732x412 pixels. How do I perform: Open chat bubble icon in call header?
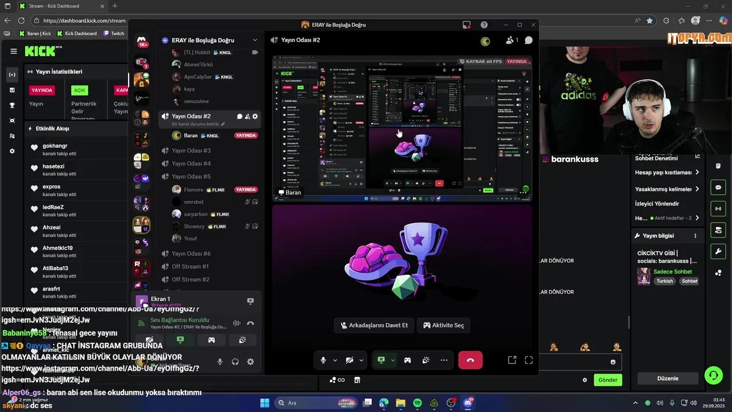528,40
